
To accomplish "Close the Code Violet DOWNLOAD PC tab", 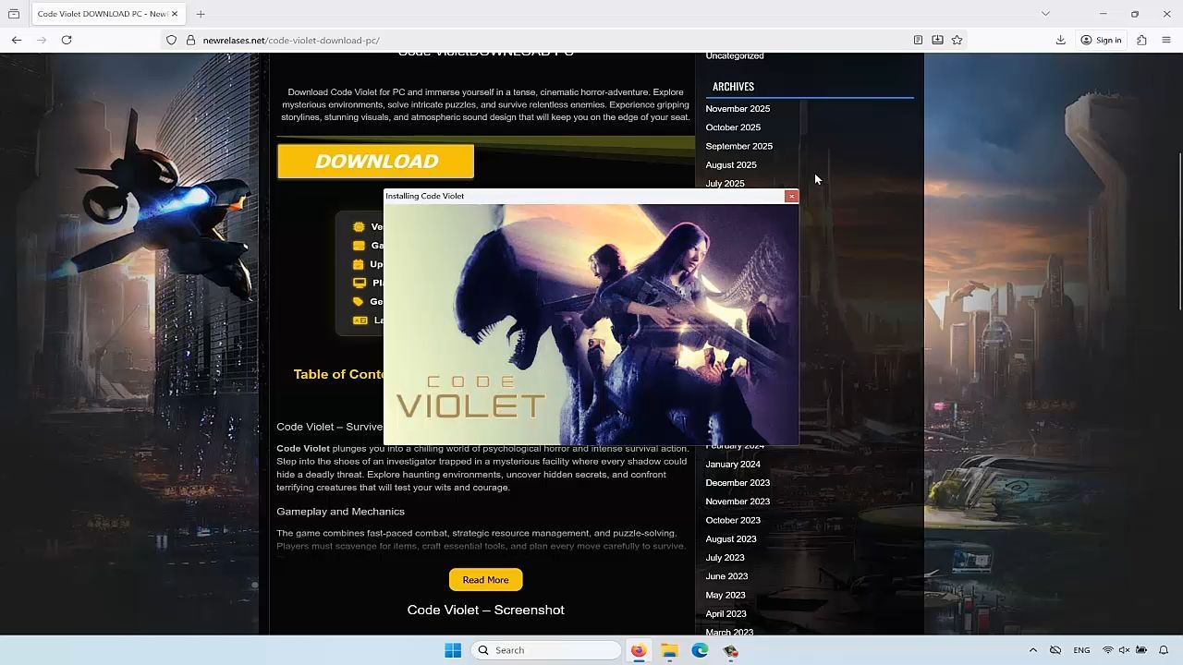I will tap(174, 14).
